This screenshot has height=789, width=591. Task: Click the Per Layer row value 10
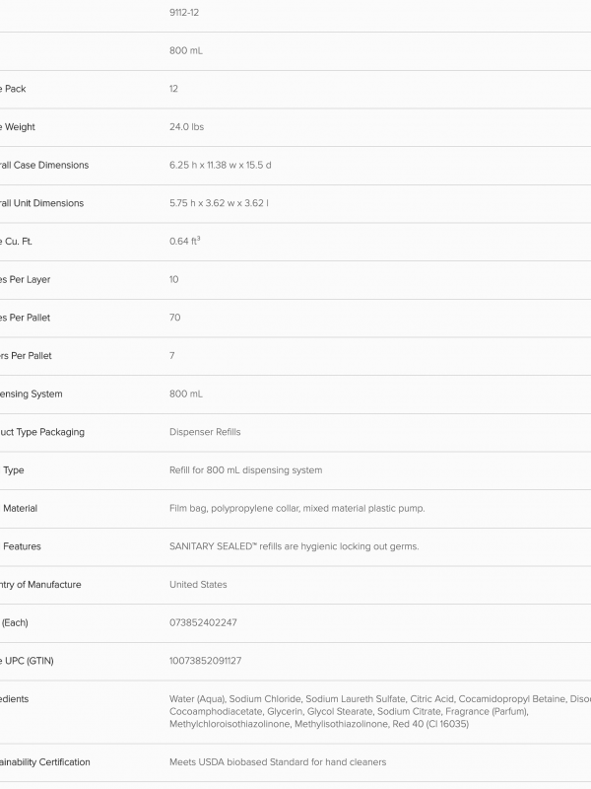(x=173, y=279)
